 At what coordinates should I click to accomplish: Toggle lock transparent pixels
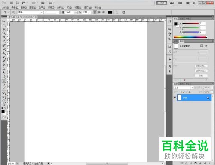pyautogui.click(x=181, y=92)
